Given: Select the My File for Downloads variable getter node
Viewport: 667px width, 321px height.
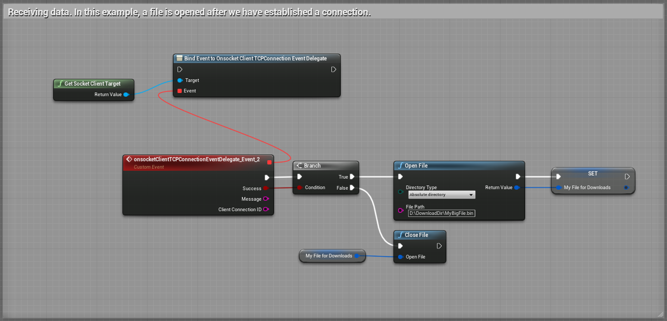Looking at the screenshot, I should [x=329, y=256].
